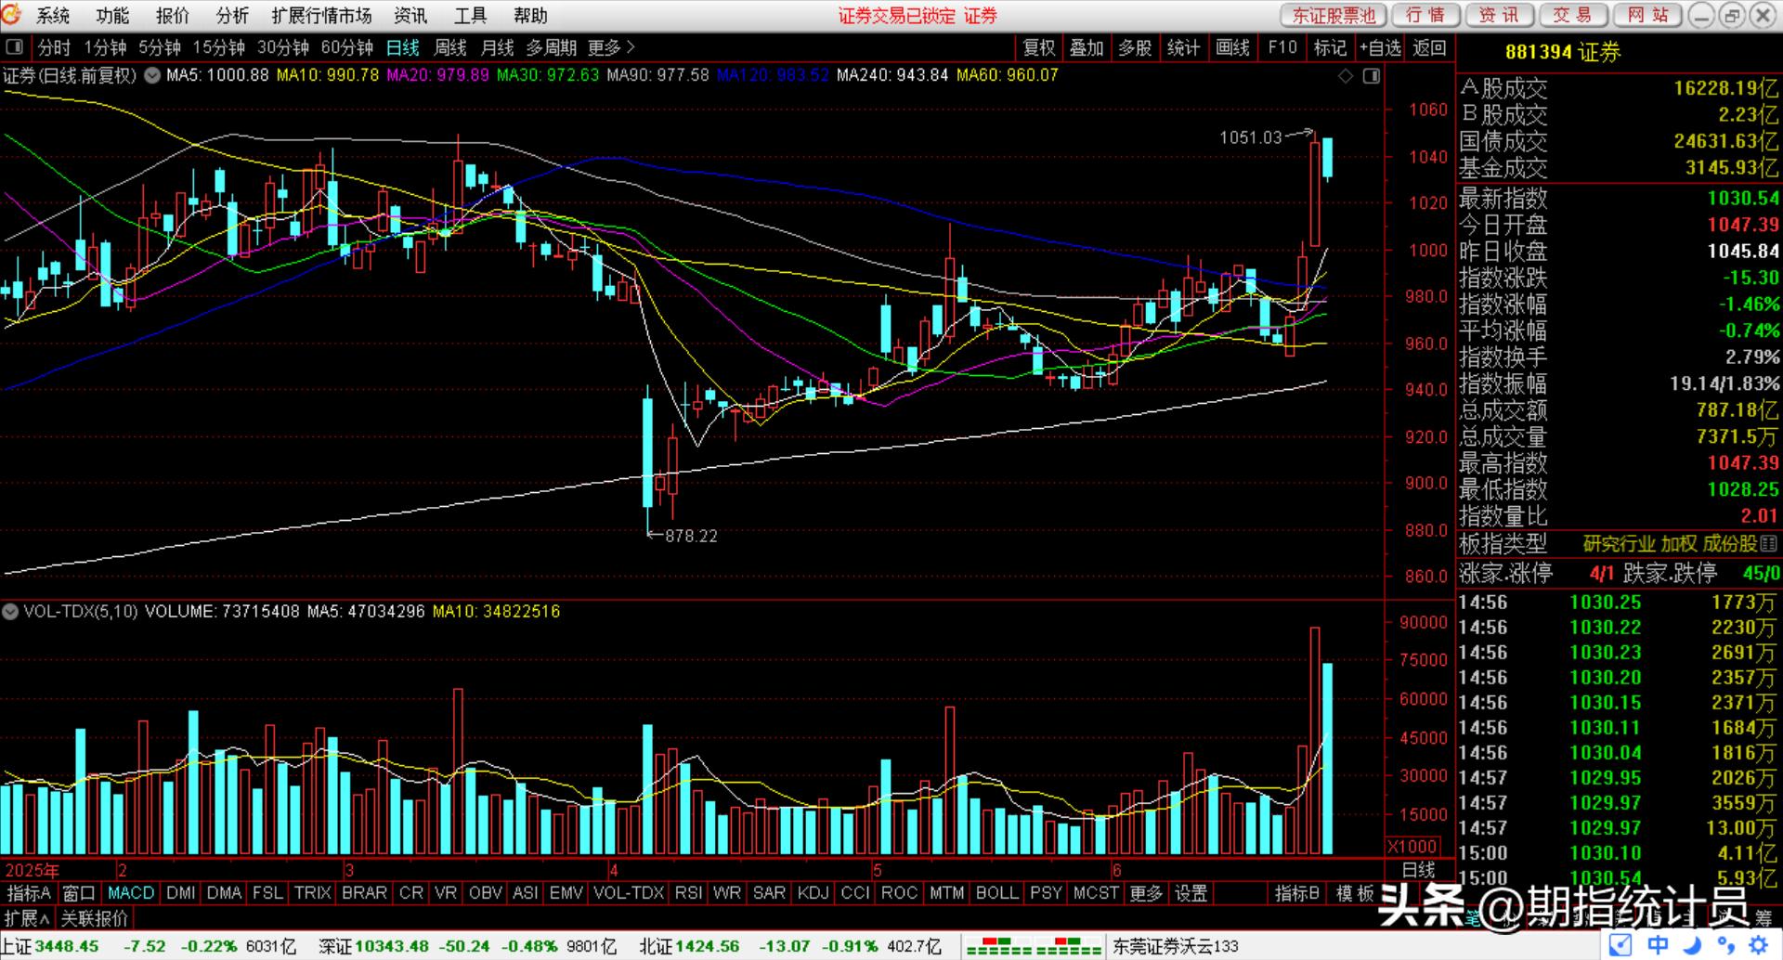Click the moon icon in input toolbar
Image resolution: width=1783 pixels, height=960 pixels.
[1693, 946]
